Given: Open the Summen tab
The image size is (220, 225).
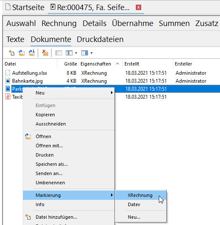Looking at the screenshot, I should (x=174, y=23).
